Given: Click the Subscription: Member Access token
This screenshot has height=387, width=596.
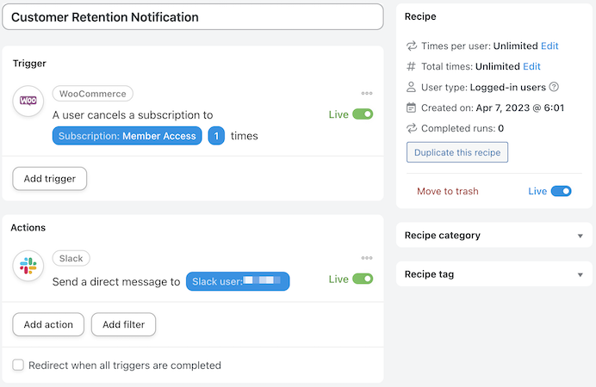Looking at the screenshot, I should click(127, 136).
